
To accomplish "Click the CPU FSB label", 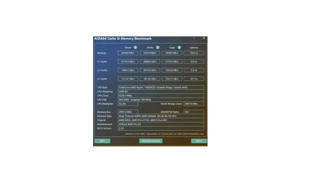I will point(102,100).
